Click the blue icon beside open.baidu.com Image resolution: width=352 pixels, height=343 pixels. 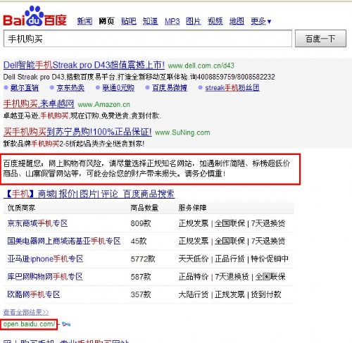point(66,324)
